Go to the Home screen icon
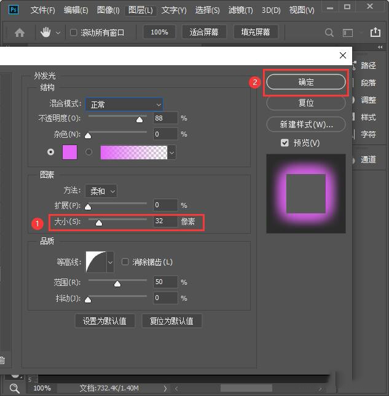 click(20, 33)
